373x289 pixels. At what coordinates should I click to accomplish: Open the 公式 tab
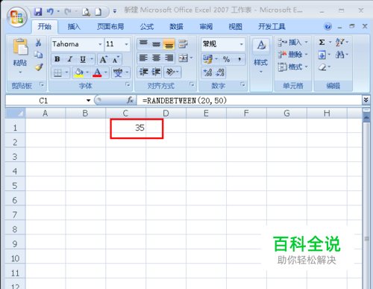coord(147,26)
